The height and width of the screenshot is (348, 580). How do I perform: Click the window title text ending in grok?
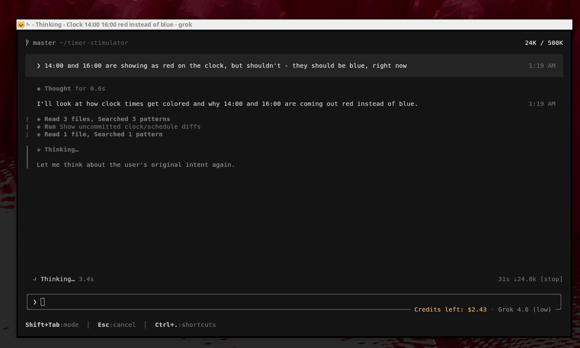[x=112, y=25]
